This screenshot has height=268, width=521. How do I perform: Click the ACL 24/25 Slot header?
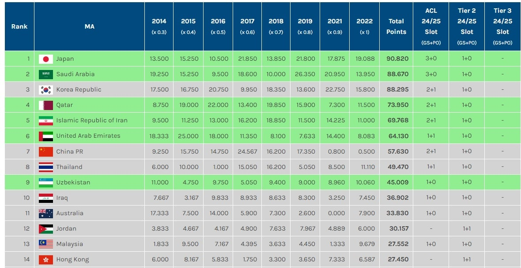(x=431, y=26)
